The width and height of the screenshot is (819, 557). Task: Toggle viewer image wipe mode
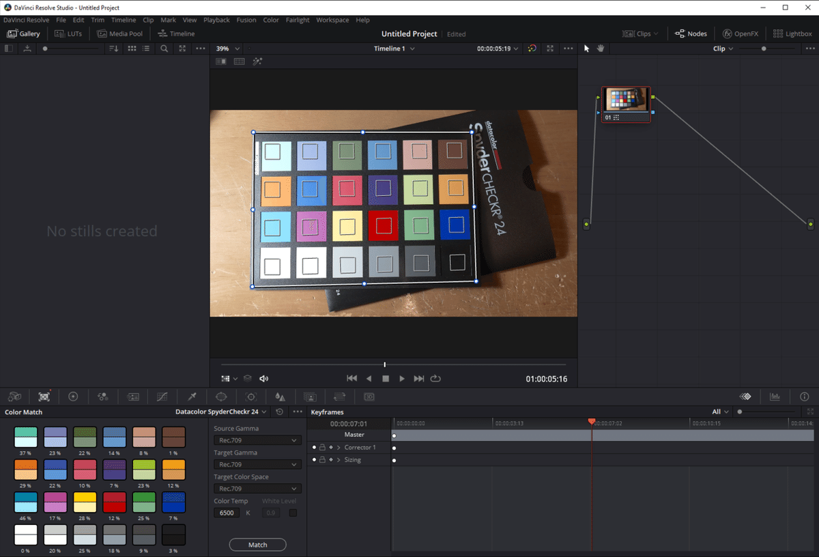tap(221, 61)
